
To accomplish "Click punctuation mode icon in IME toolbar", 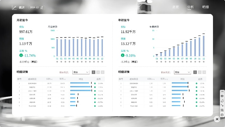I will click(222, 105).
